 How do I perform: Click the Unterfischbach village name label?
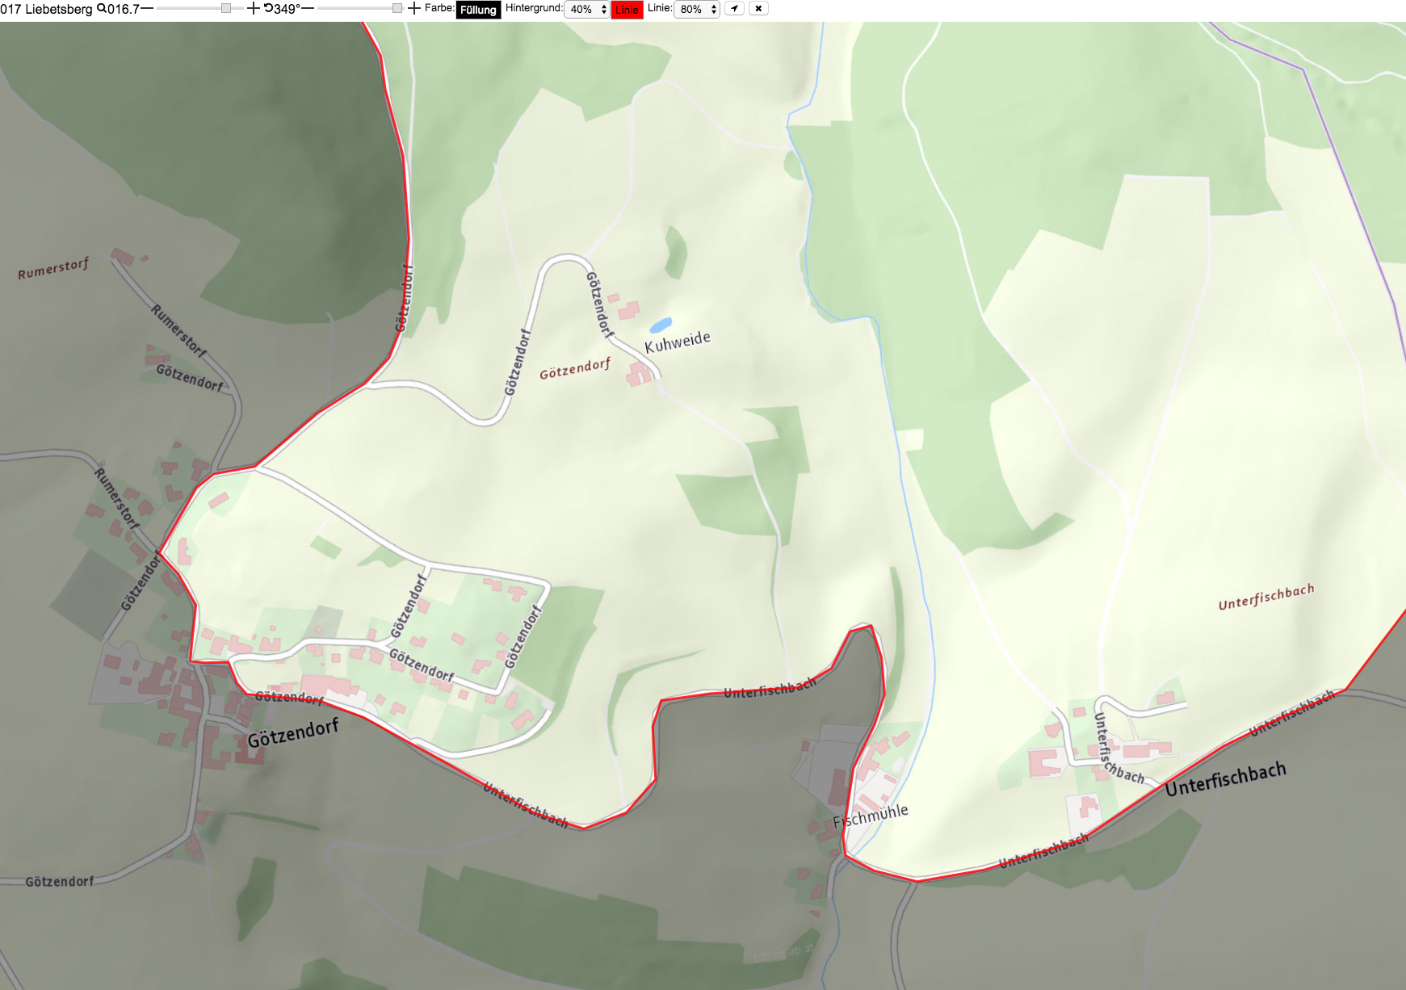(x=1226, y=778)
